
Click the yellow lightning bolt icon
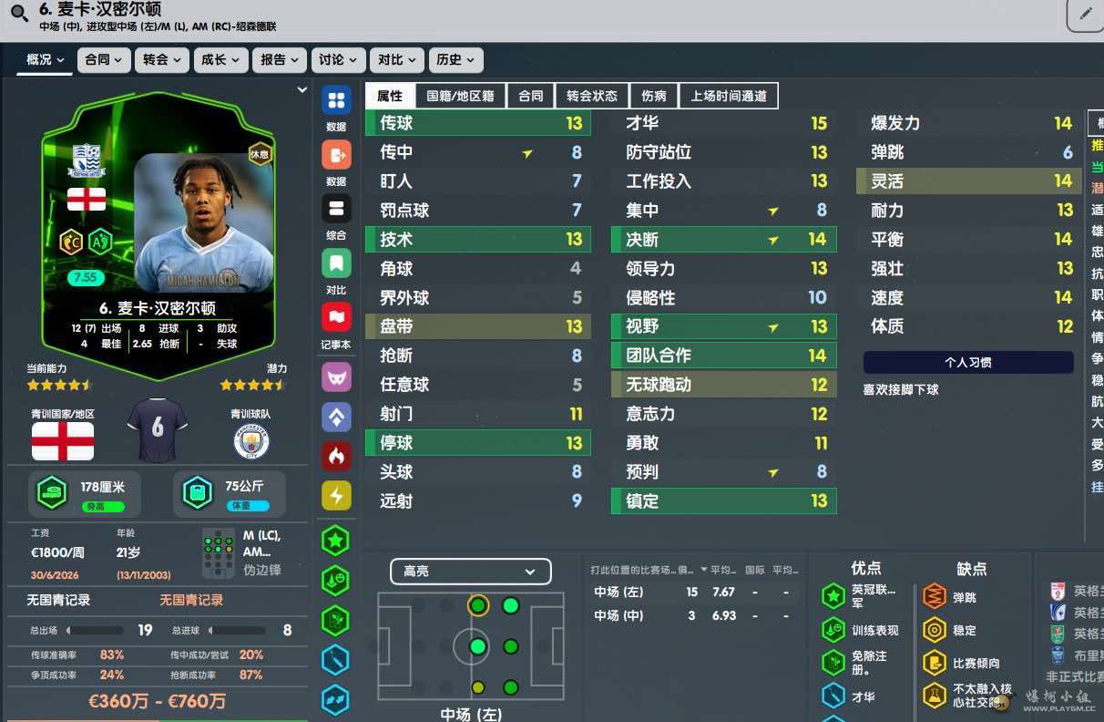(336, 495)
